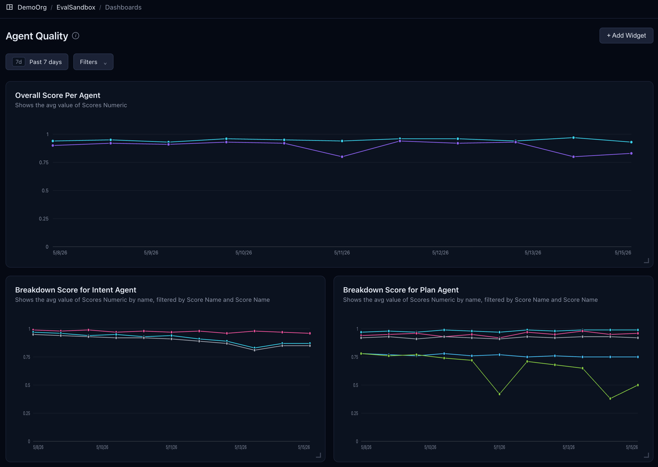Open the Agent Quality info icon
Viewport: 658px width, 467px height.
click(76, 36)
